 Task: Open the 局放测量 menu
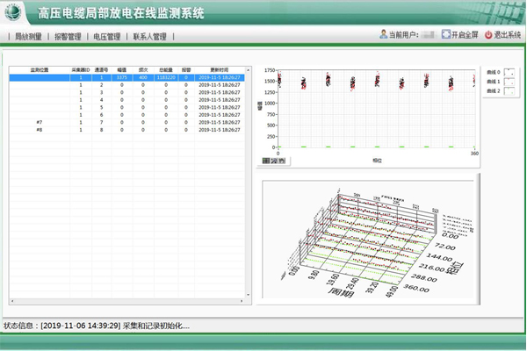(x=30, y=37)
